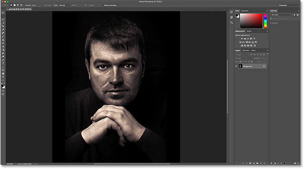Select the Lasso tool

click(3, 19)
